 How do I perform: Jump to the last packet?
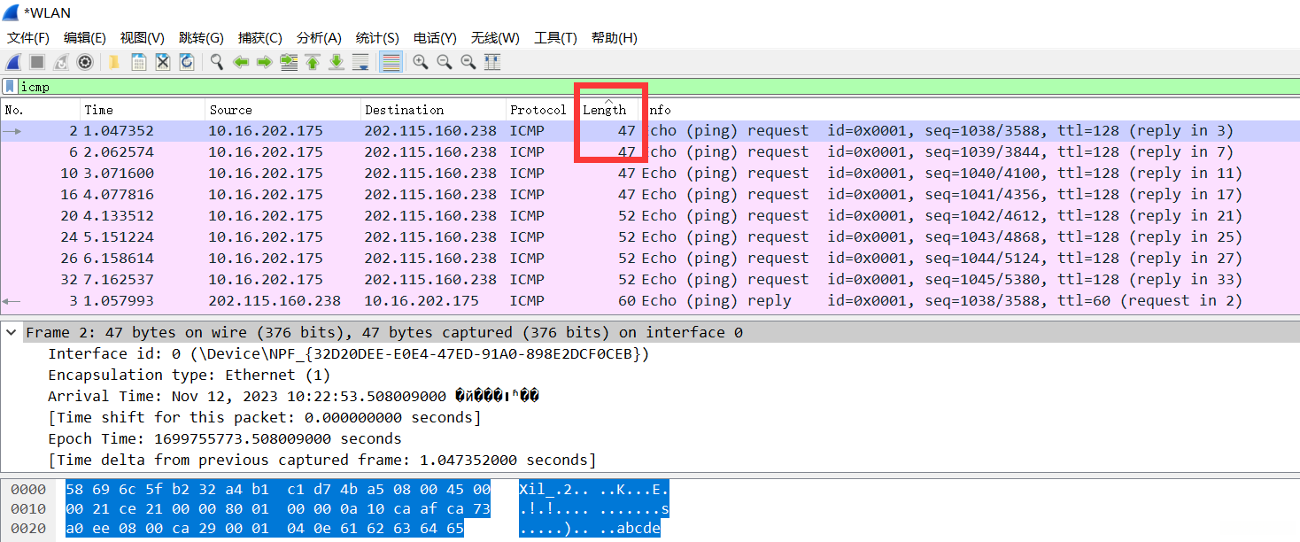click(337, 62)
